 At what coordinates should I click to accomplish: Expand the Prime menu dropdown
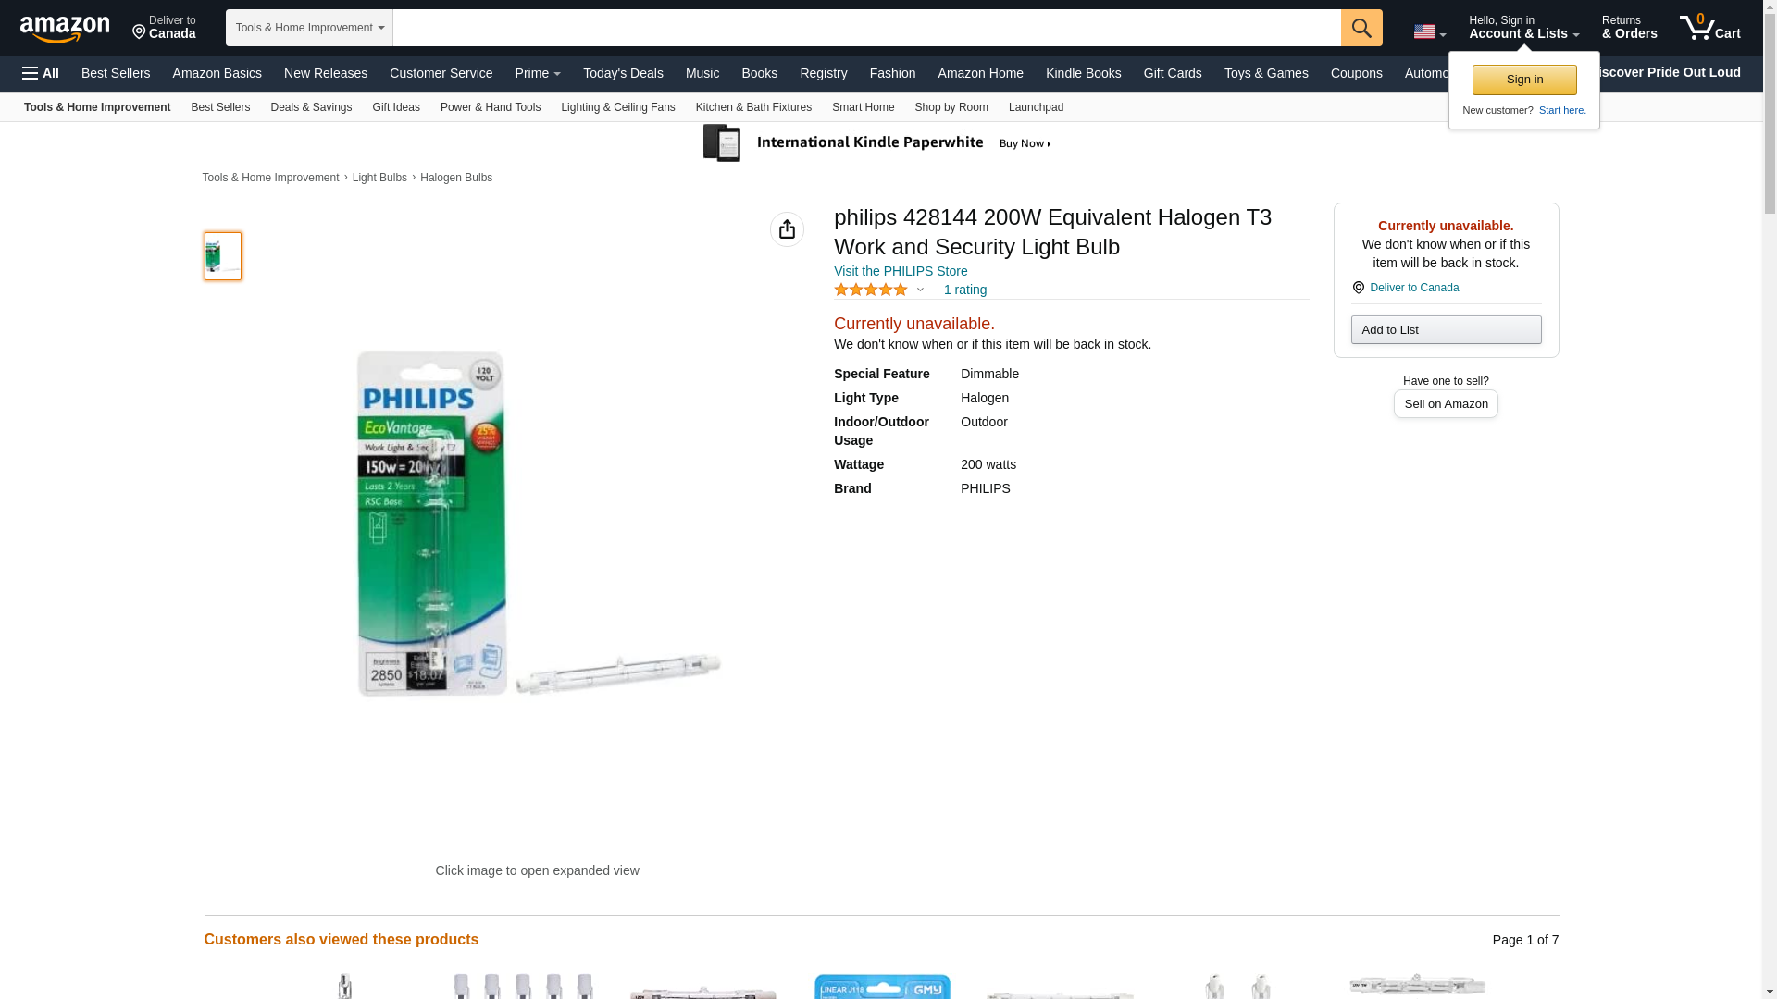tap(538, 73)
